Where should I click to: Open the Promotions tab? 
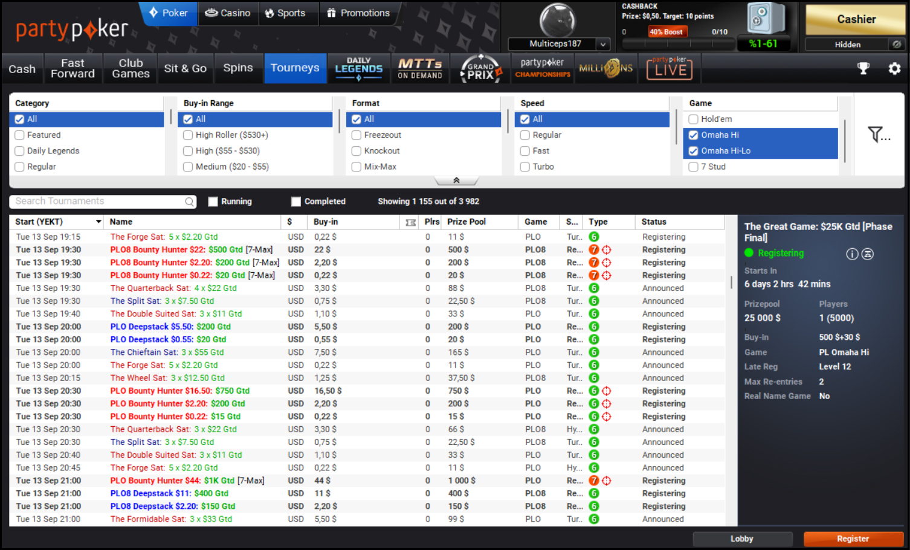(358, 13)
